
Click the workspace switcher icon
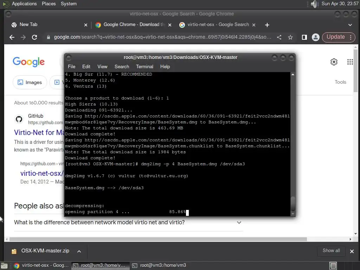333,266
